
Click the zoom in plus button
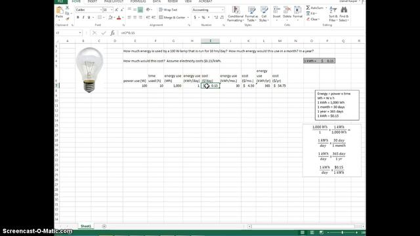[x=356, y=233]
